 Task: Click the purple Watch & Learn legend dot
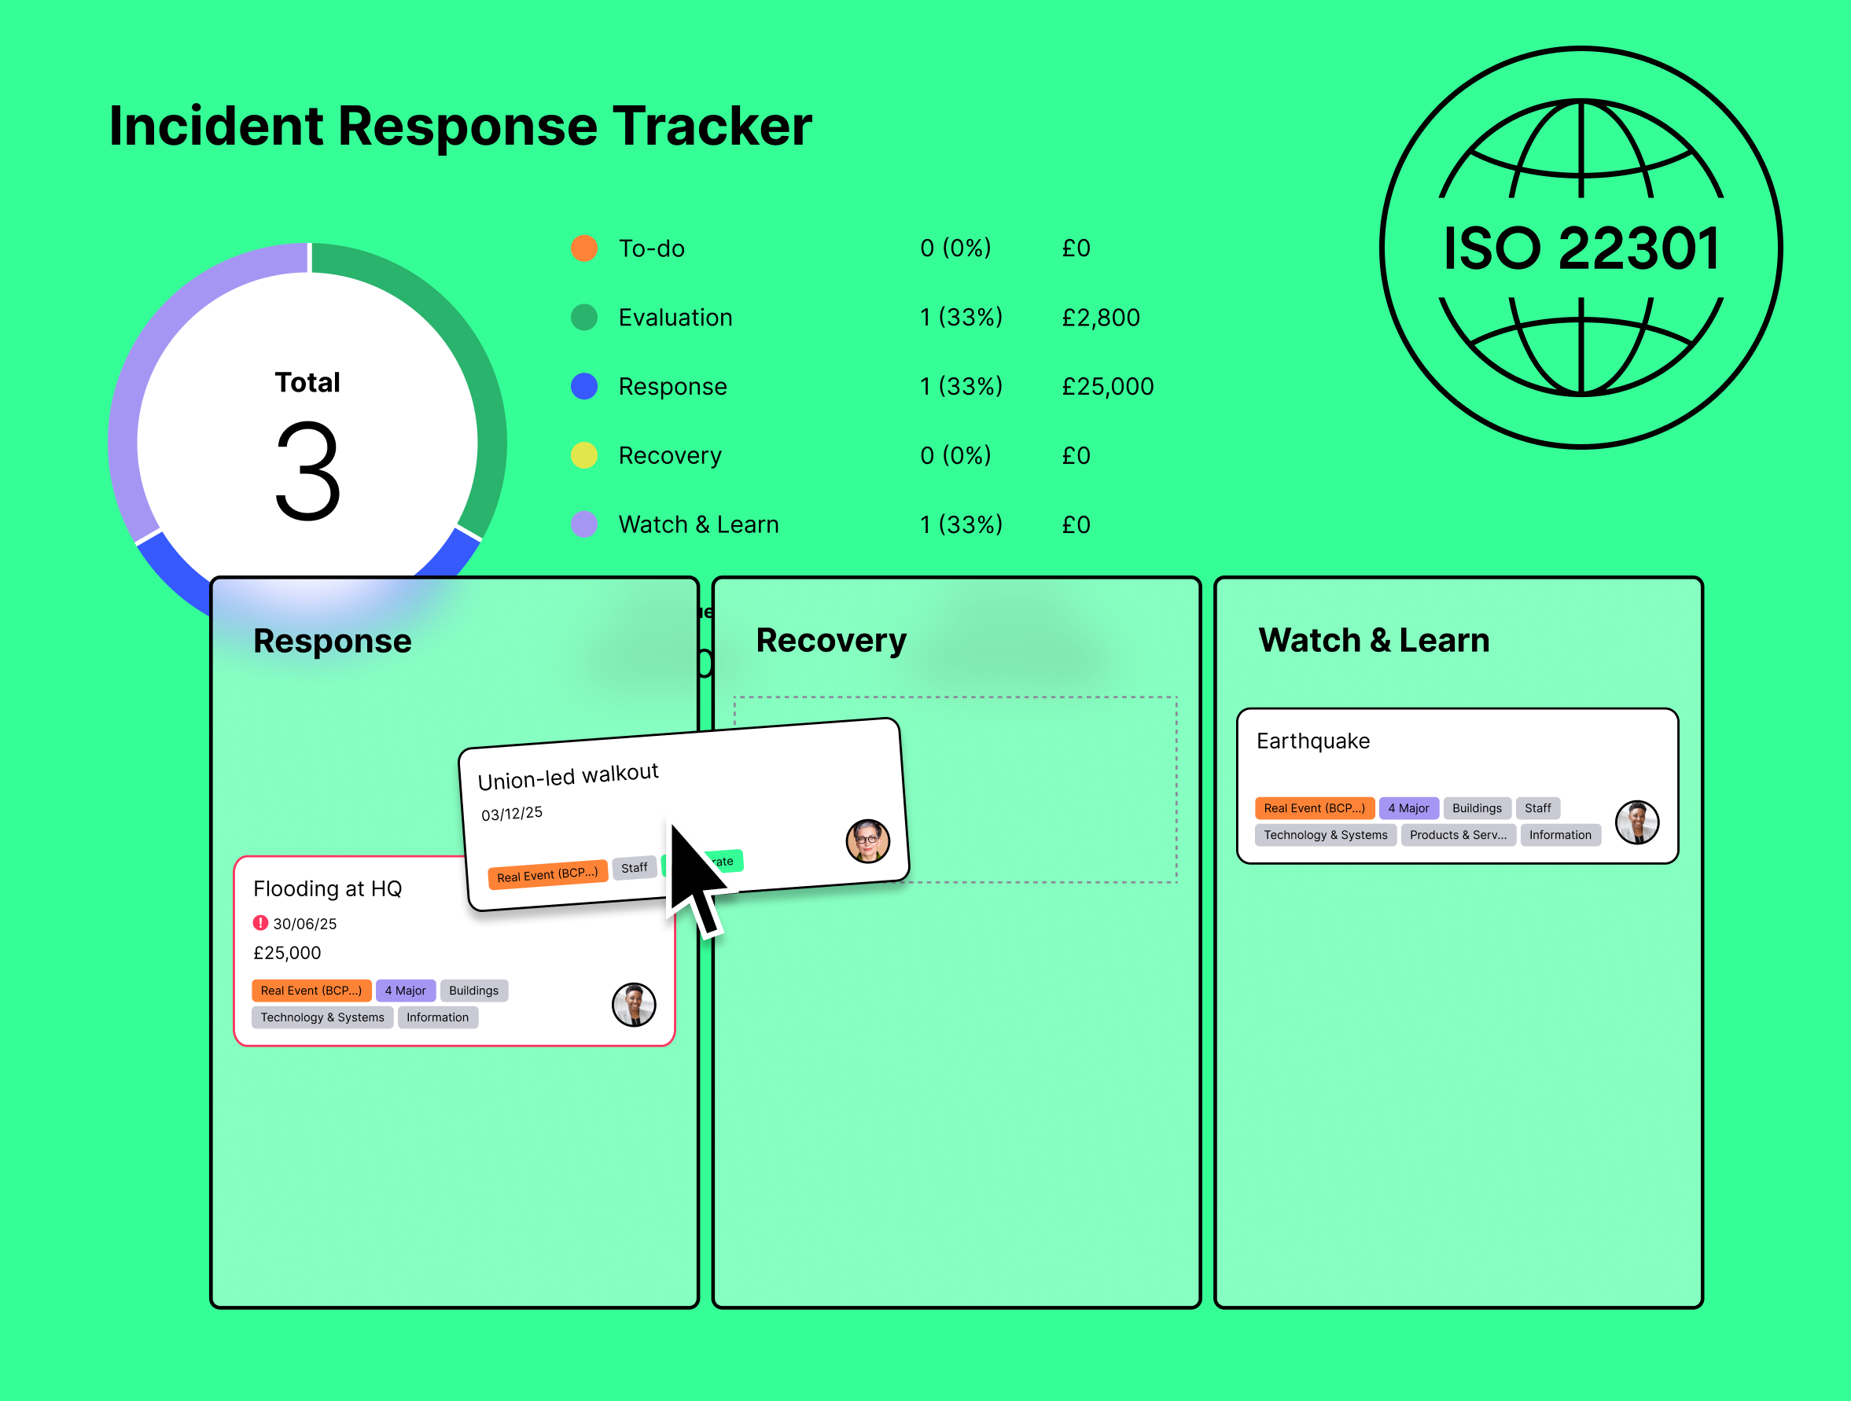tap(584, 524)
